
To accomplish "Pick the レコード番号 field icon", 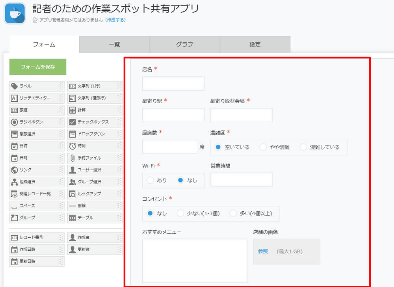I will pos(14,237).
